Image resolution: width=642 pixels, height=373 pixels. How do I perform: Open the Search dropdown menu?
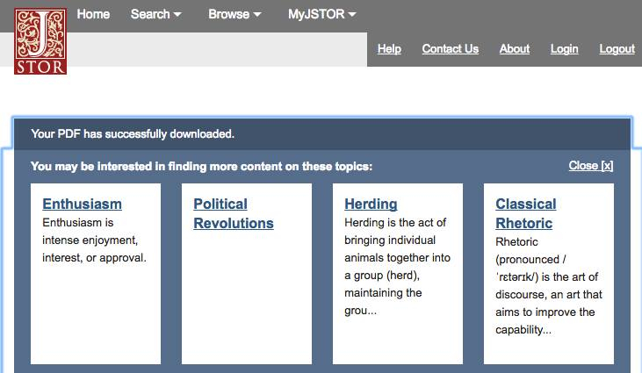tap(156, 14)
